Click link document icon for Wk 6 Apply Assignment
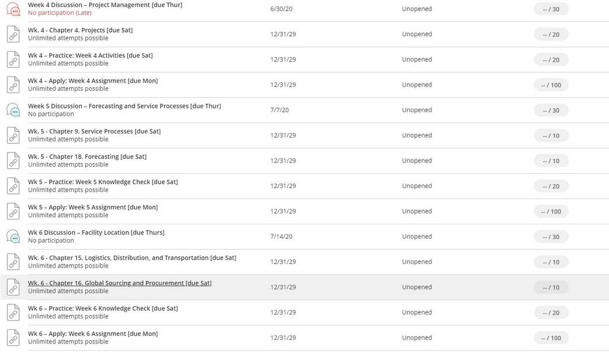This screenshot has height=353, width=609. [x=13, y=338]
